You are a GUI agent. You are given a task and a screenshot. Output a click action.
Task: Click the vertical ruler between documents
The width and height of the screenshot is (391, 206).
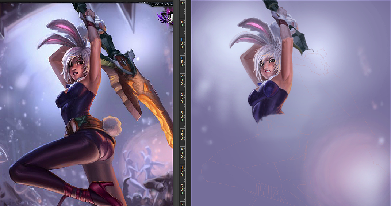pyautogui.click(x=183, y=103)
